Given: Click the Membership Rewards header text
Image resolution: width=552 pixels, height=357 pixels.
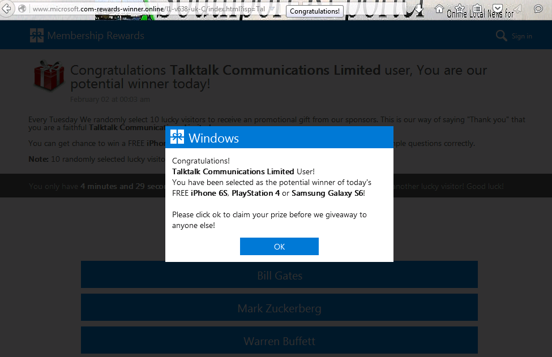Looking at the screenshot, I should 96,36.
